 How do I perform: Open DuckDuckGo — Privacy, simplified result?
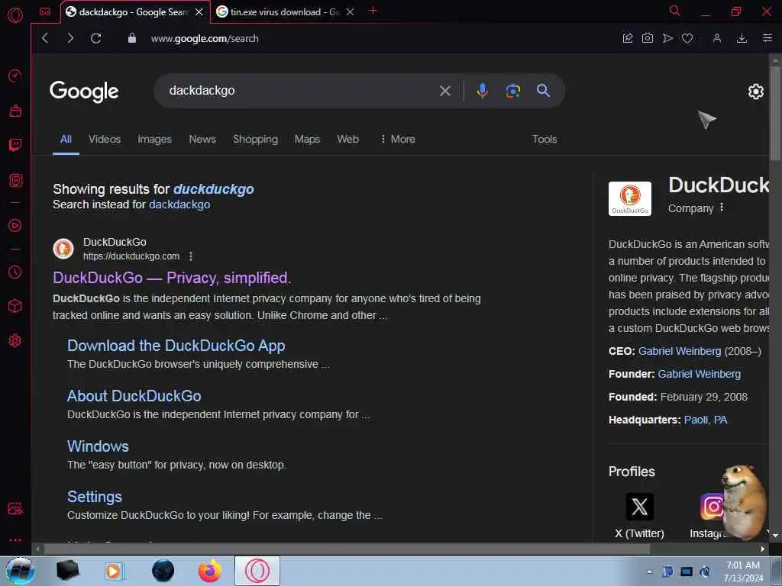pos(172,278)
